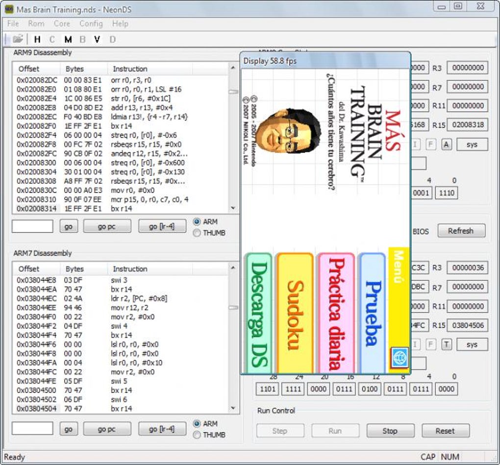500x465 pixels.
Task: Click ARM7 Instruction column header
Action: [x=150, y=269]
